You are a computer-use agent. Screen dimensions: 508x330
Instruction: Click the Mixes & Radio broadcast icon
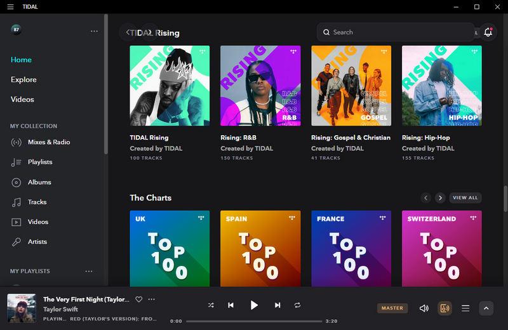coord(17,142)
